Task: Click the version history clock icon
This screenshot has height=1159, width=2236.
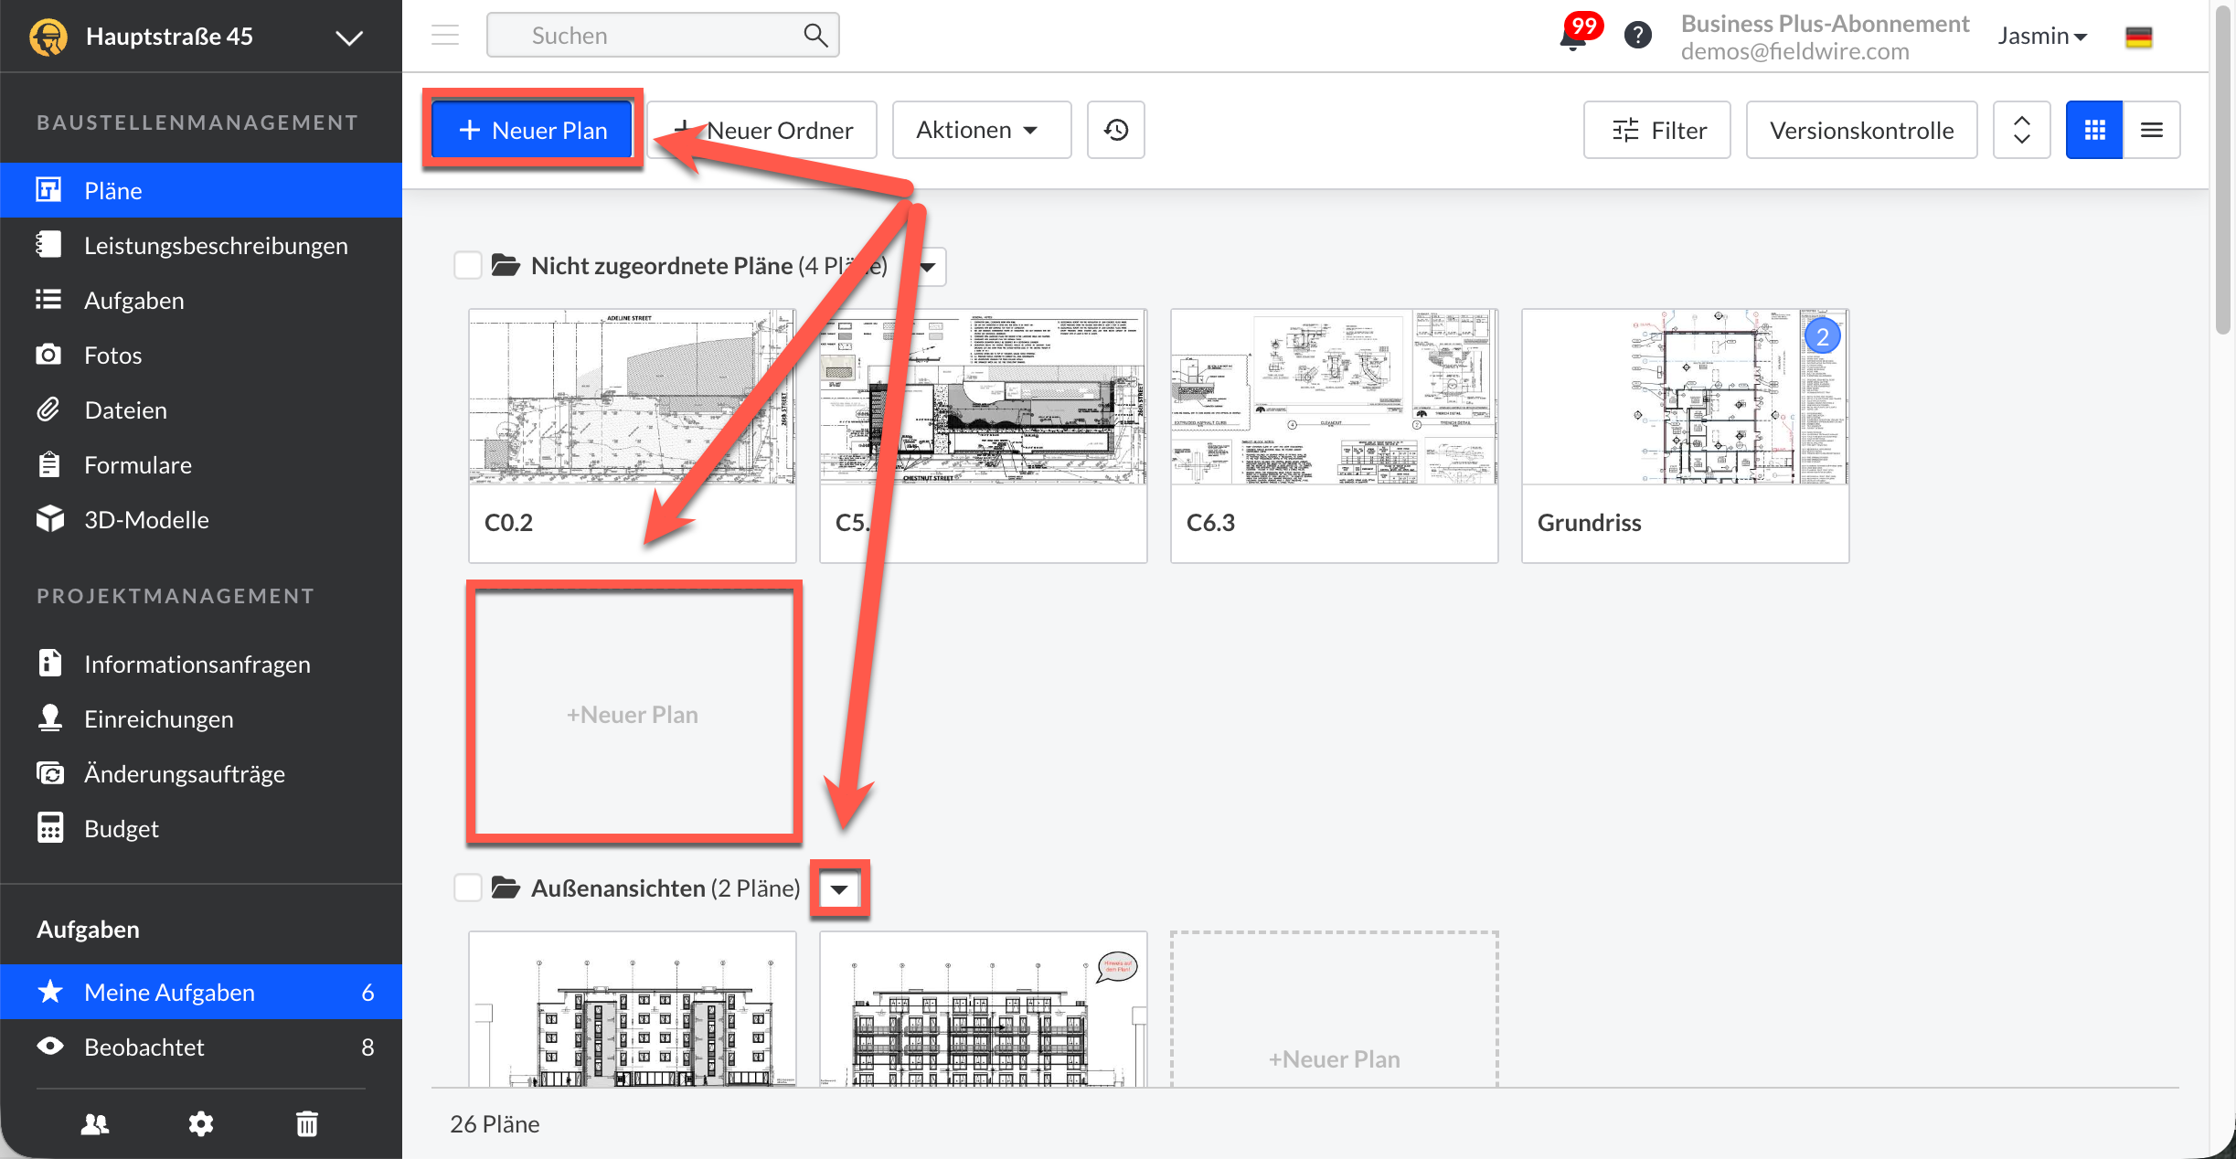Action: (x=1115, y=130)
